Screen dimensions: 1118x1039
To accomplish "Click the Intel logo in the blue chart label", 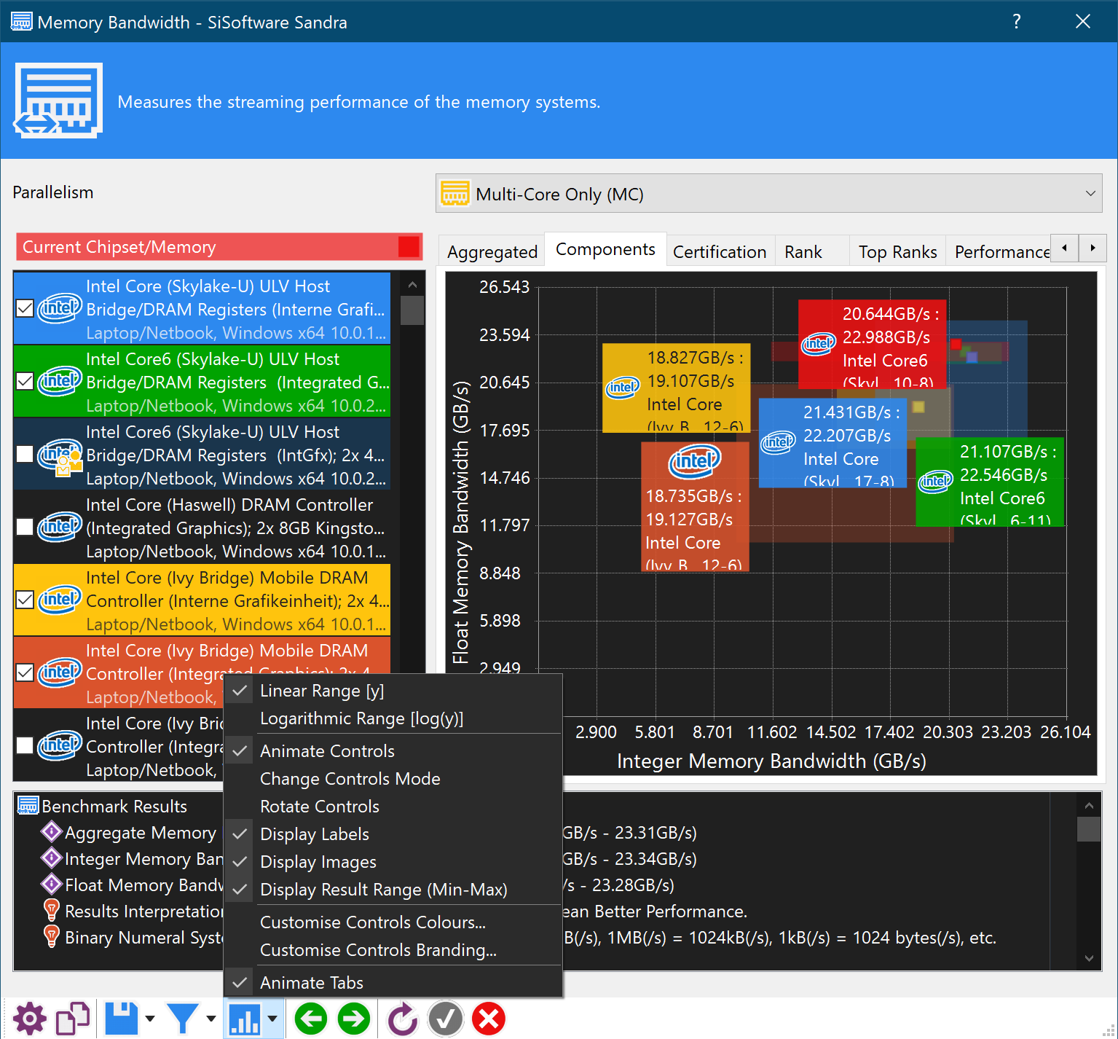I will point(779,442).
